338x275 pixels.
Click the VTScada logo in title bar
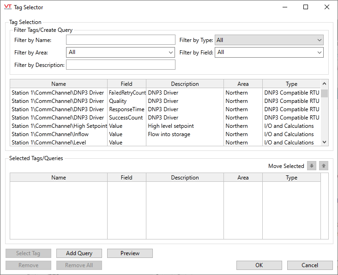[x=7, y=7]
